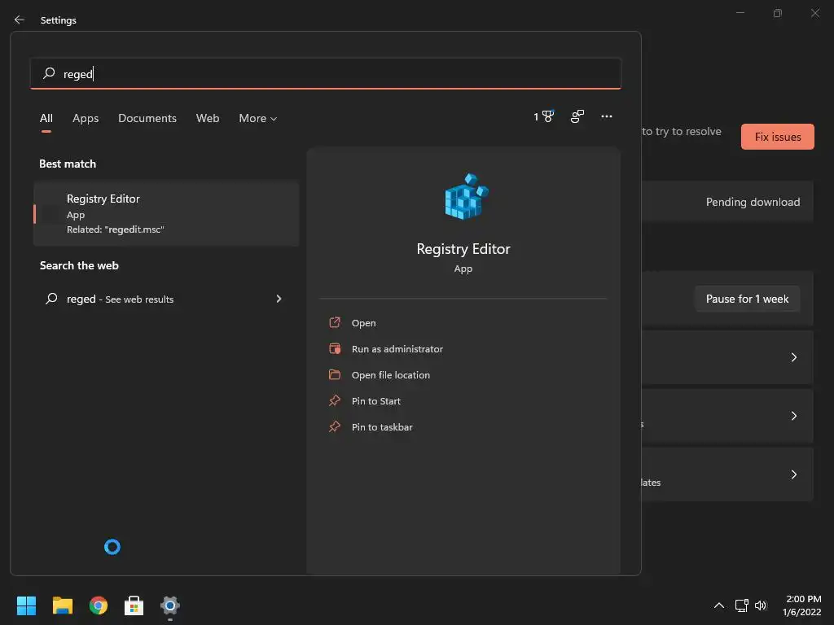
Task: Open the Windows Start button
Action: coord(26,605)
